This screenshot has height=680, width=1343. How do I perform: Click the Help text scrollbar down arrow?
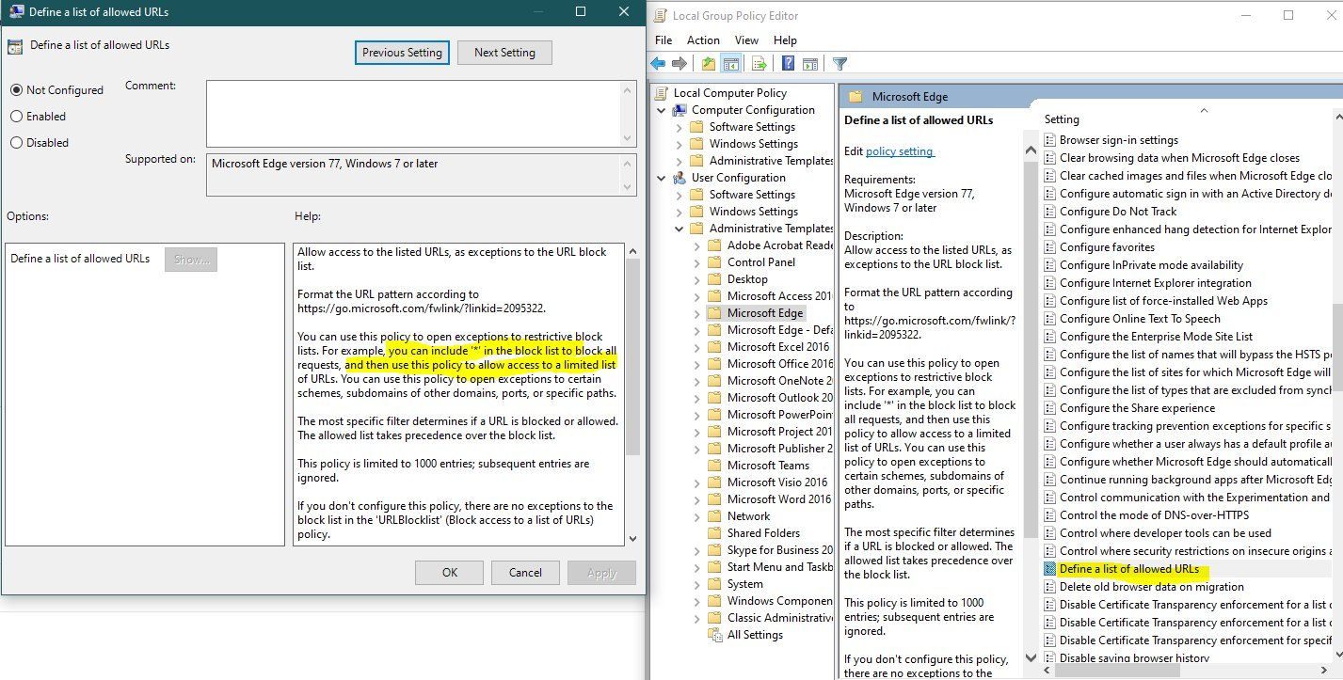click(x=632, y=538)
